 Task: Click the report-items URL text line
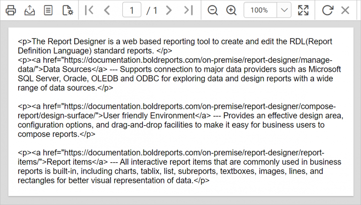coord(171,152)
